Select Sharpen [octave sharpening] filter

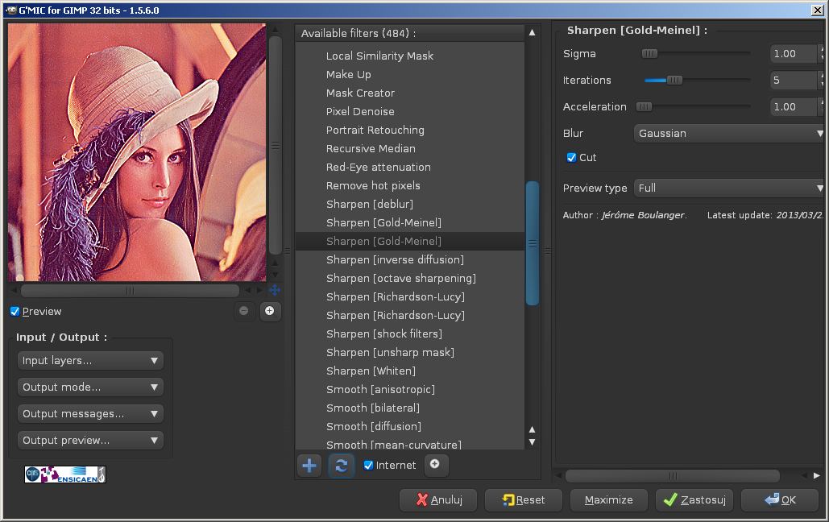(x=400, y=278)
